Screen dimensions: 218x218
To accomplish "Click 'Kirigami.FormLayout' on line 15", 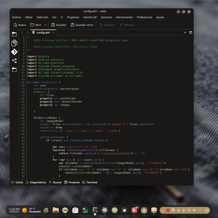I will tap(42, 82).
